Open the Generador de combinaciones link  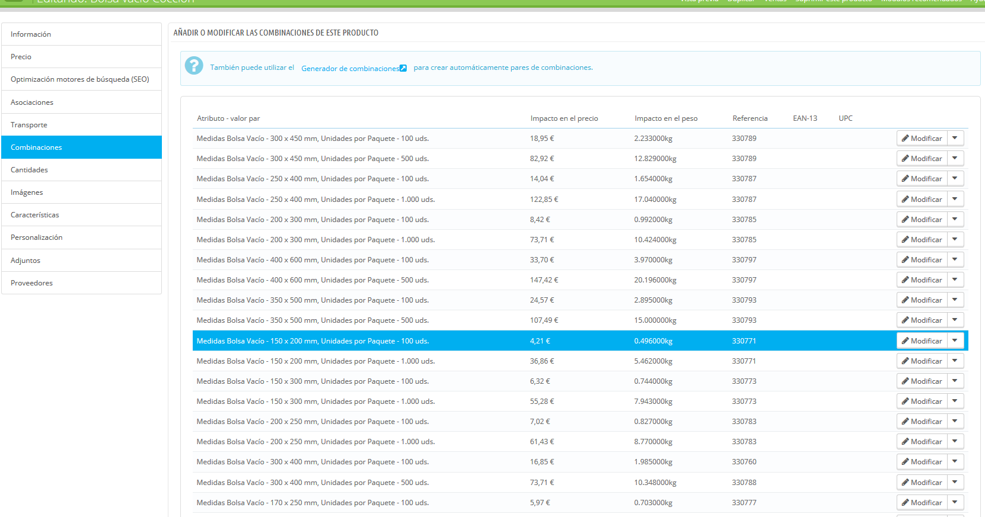click(x=354, y=68)
